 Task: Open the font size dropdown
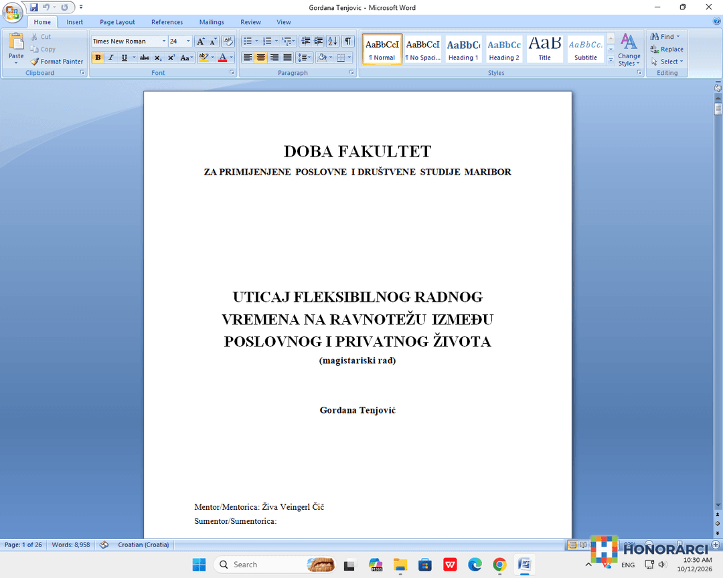pyautogui.click(x=188, y=41)
